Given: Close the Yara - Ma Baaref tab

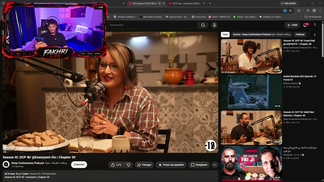Looking at the screenshot, I should 204,4.
